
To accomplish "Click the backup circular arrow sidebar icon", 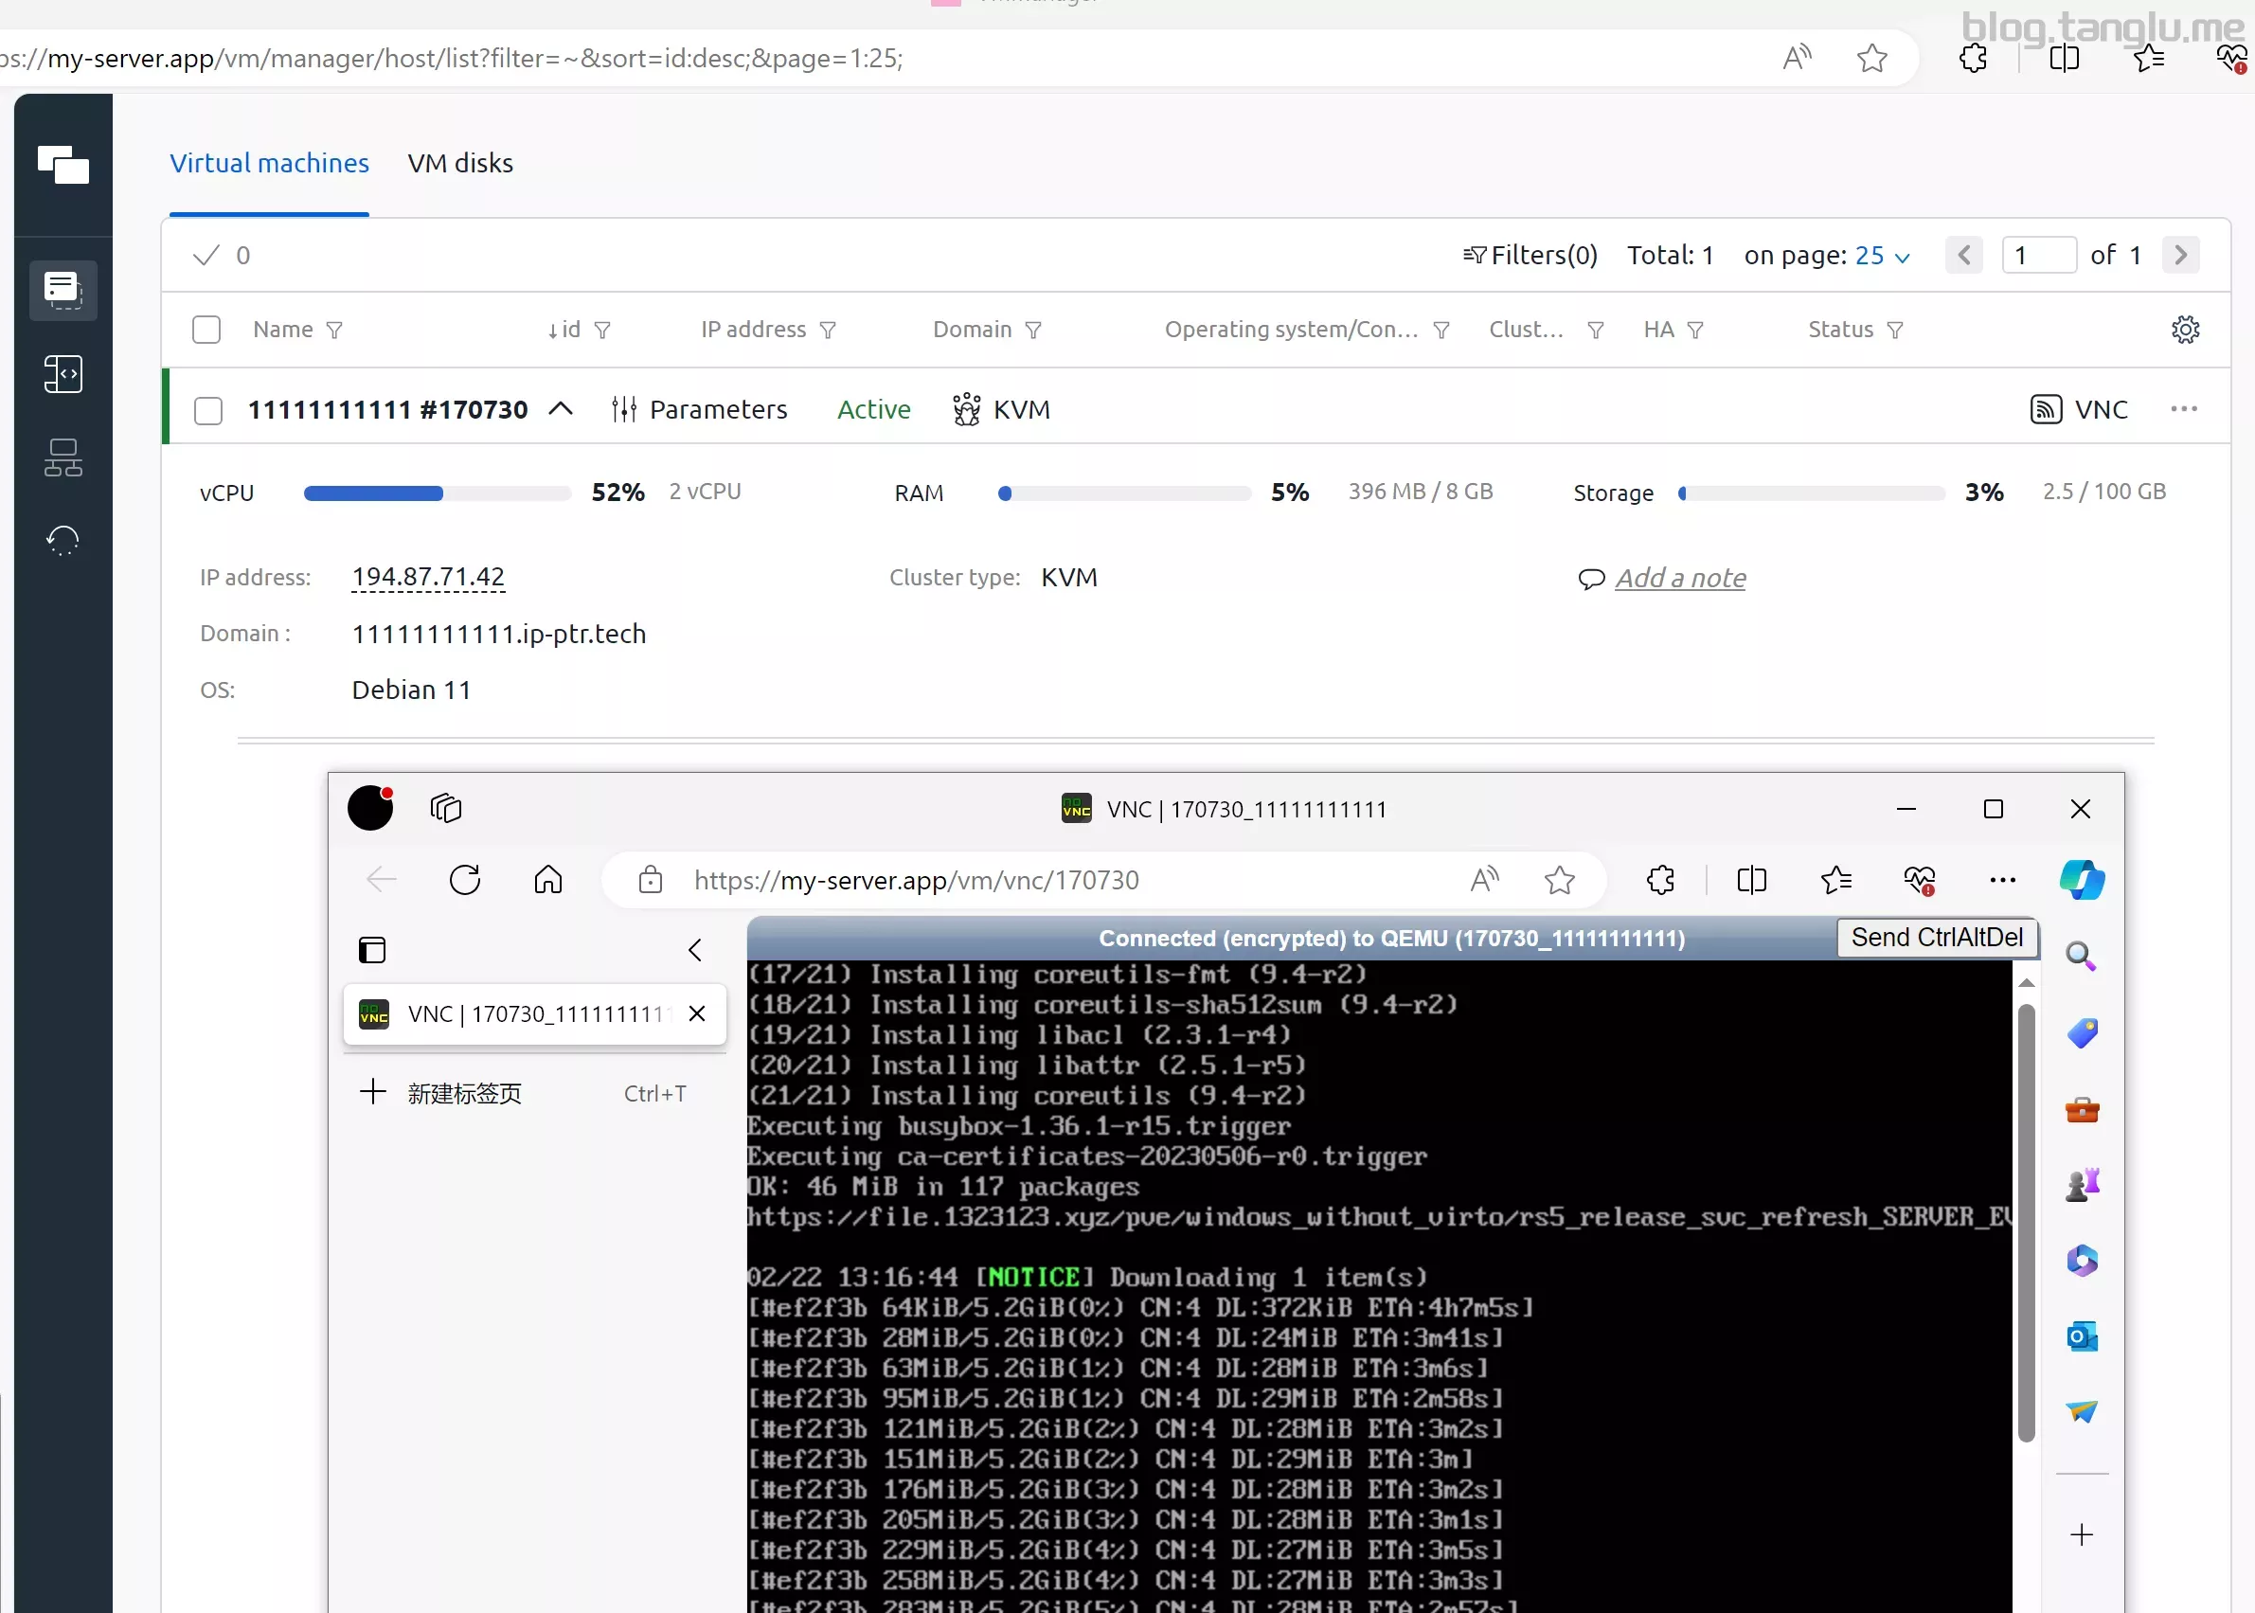I will pos(63,540).
